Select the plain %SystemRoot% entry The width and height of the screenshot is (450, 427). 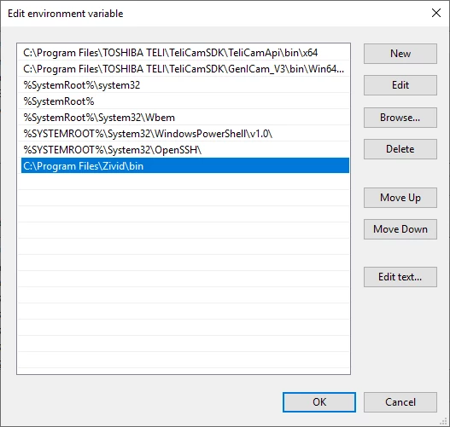[185, 101]
